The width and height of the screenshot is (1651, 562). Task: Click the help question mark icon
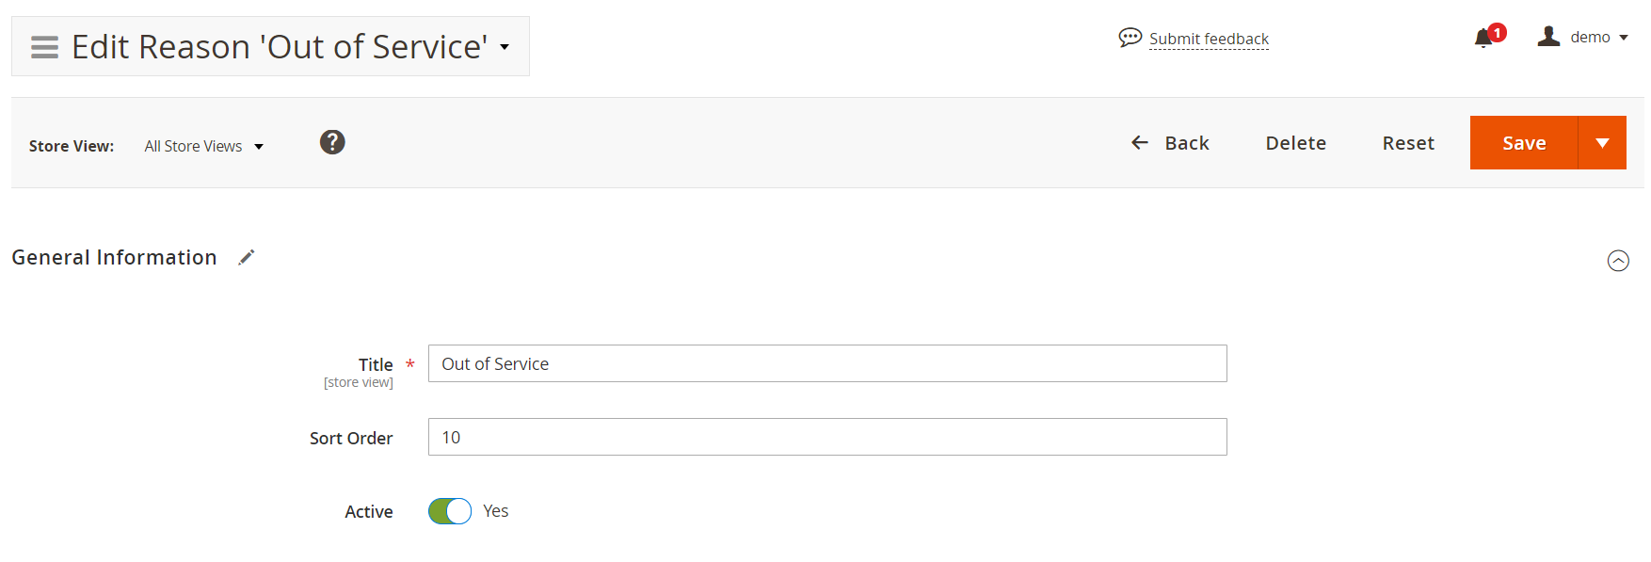tap(332, 142)
